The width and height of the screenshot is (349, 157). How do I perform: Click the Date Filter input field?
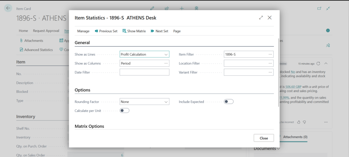(144, 72)
